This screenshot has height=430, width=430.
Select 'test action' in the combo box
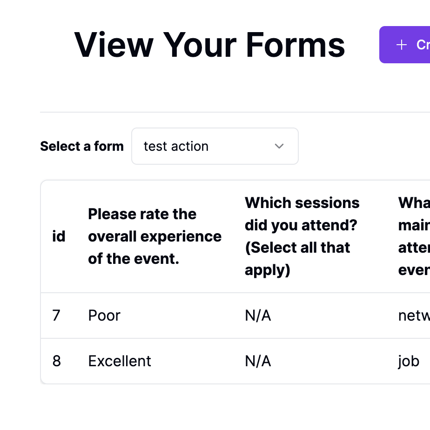215,146
